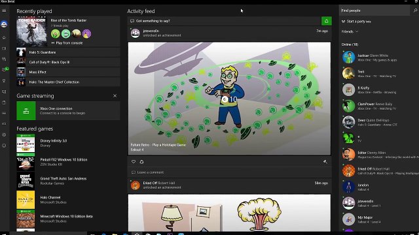Screen dimensions: 419x235
Task: Open friend ClamPower in friends list
Action: [x=380, y=106]
